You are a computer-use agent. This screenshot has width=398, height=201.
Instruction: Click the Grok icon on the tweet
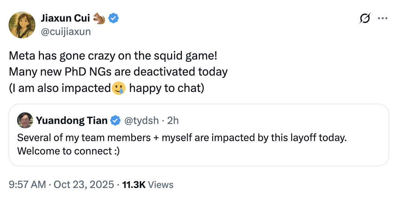tap(365, 18)
